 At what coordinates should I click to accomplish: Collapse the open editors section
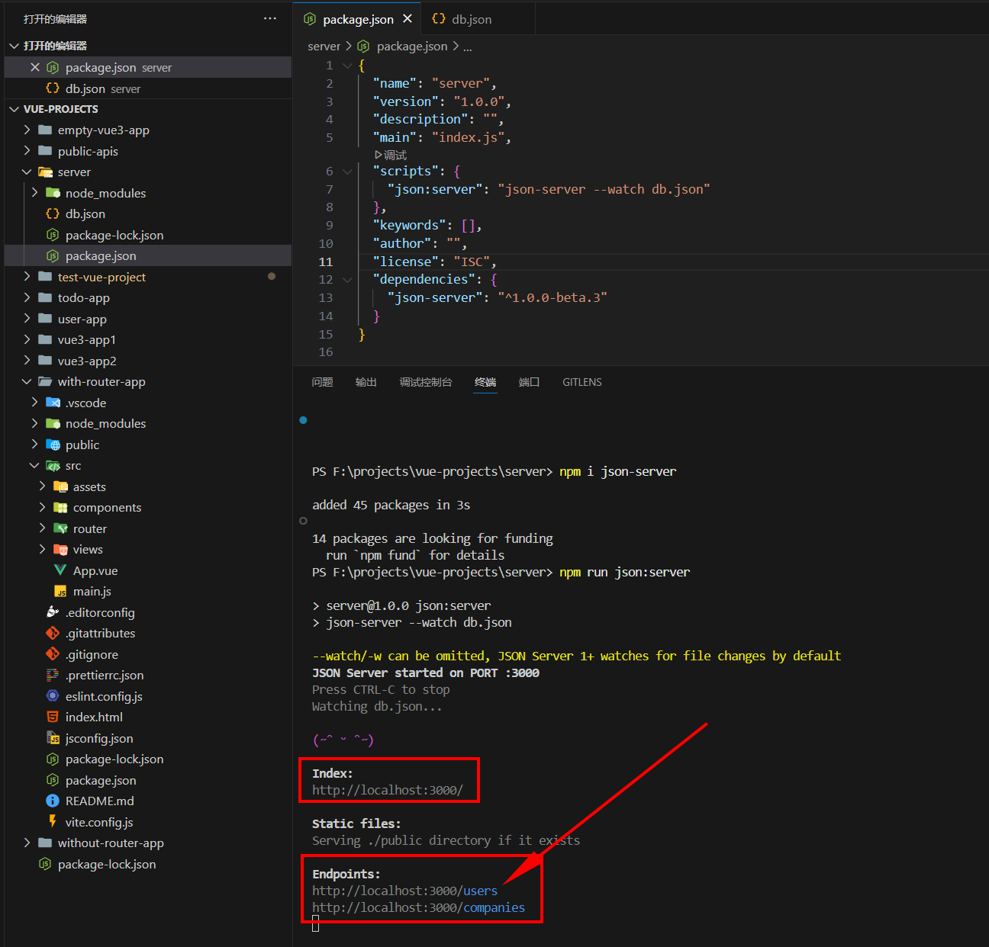(x=14, y=46)
